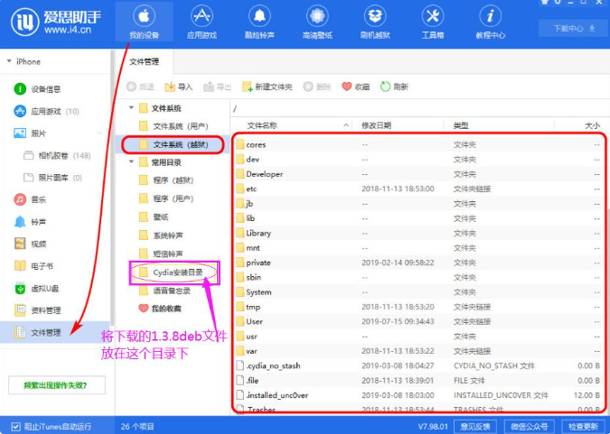Open 我的设备 in the top navigation
Viewport: 610px width, 434px height.
pos(144,22)
